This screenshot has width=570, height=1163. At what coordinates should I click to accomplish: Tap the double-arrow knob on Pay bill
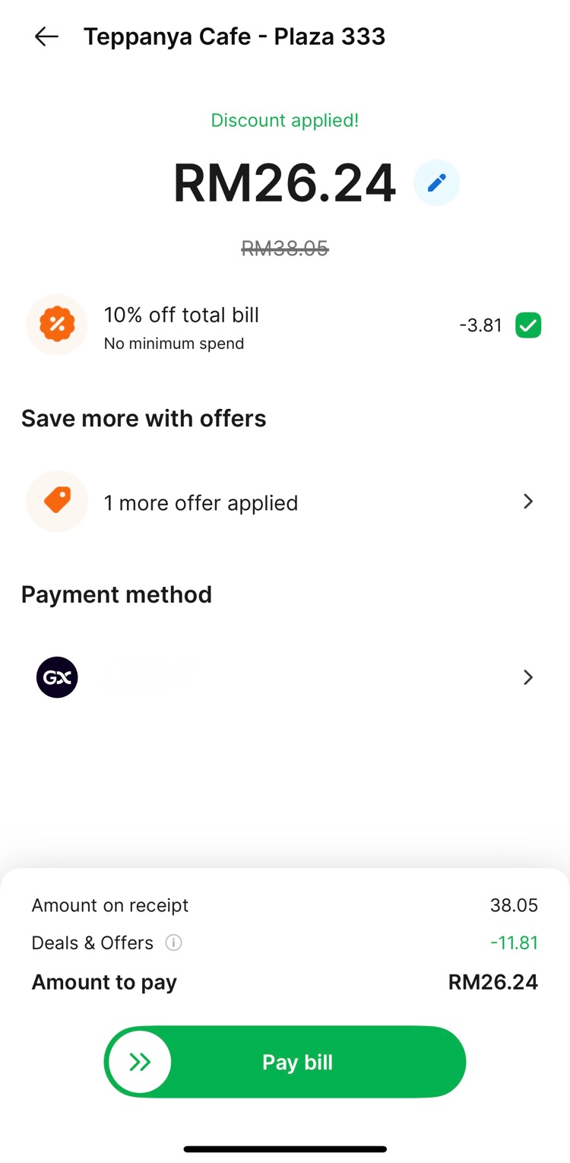click(140, 1062)
